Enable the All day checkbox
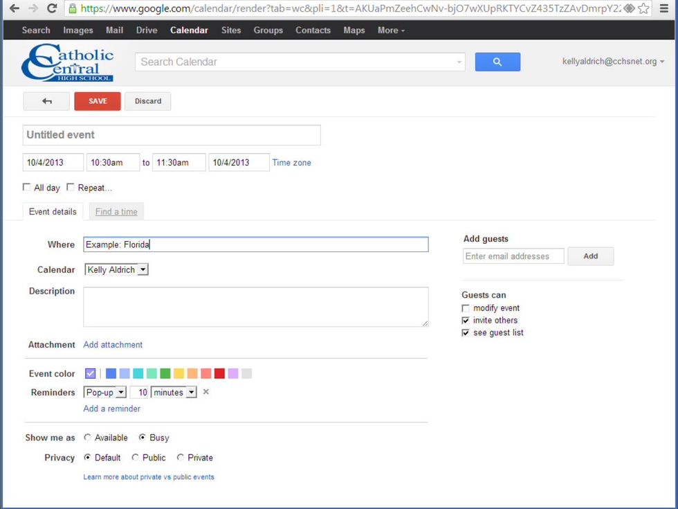The width and height of the screenshot is (678, 509). point(27,188)
